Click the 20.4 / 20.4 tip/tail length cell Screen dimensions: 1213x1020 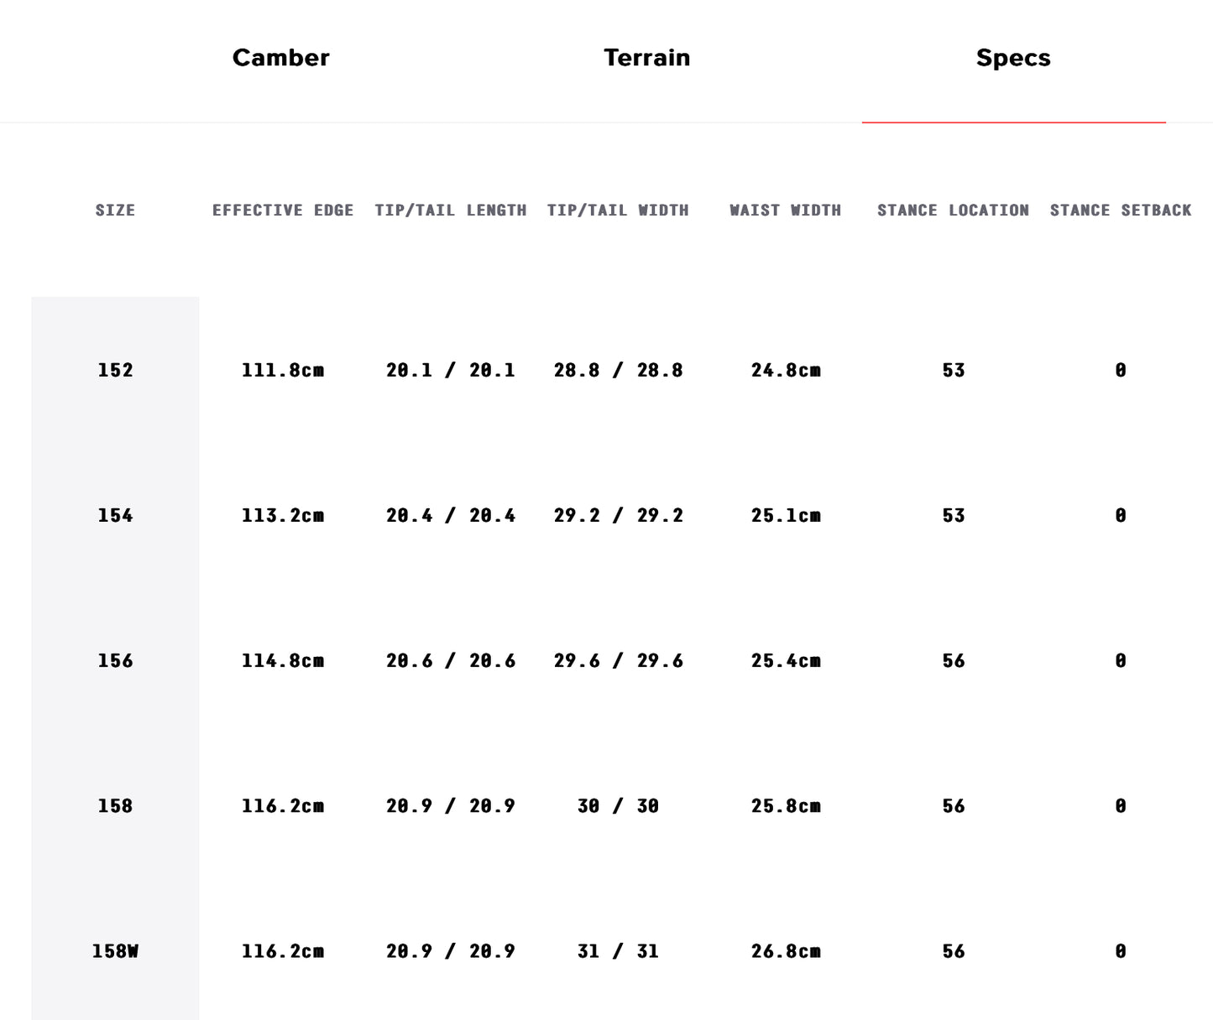[x=451, y=515]
